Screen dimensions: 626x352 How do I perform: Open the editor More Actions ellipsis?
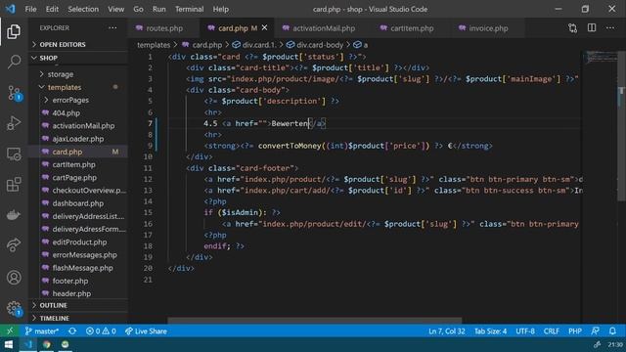pos(610,27)
